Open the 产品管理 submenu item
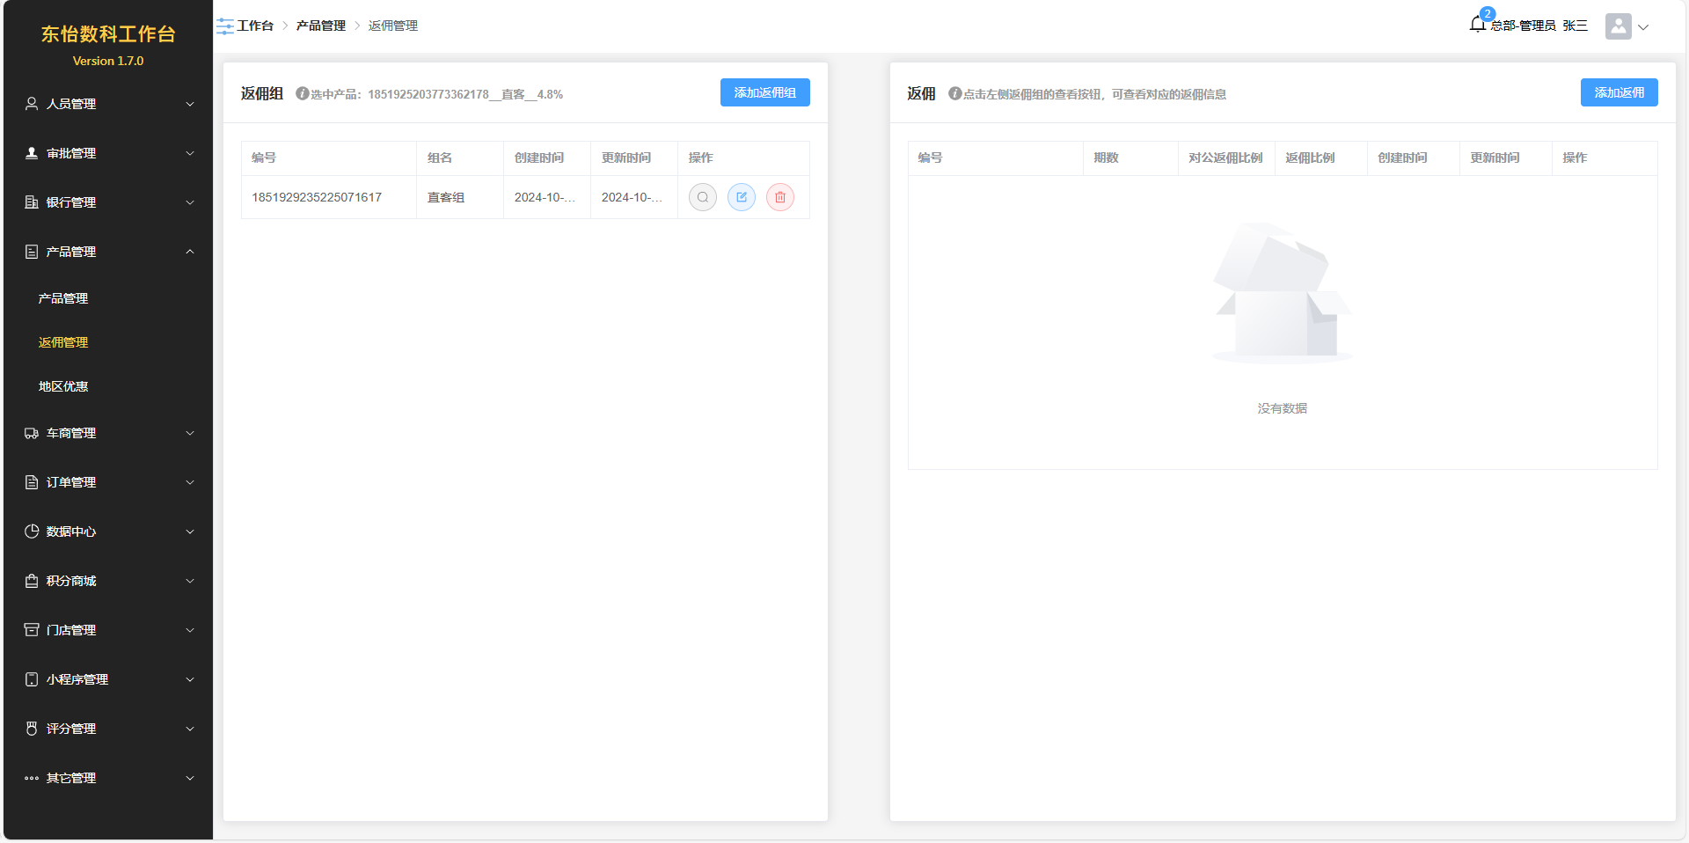1689x843 pixels. [x=63, y=298]
